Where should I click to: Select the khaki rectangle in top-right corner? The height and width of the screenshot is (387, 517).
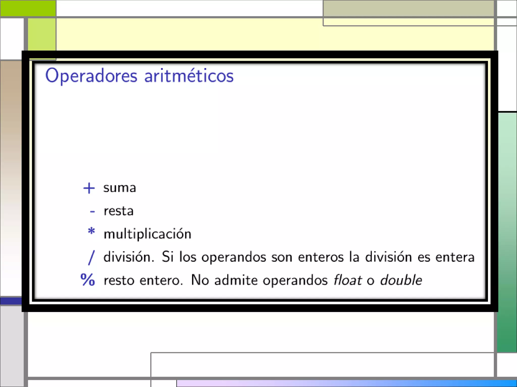(x=408, y=8)
